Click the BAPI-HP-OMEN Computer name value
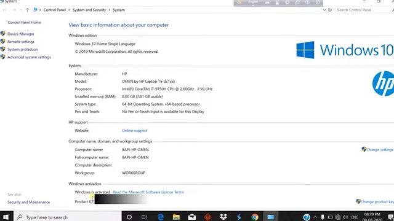Viewport: 394px width, 221px height. tap(135, 150)
